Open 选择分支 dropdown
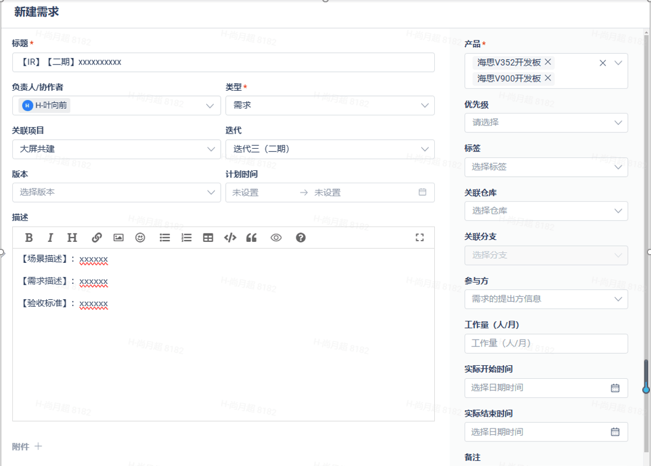Screen dimensions: 651x466 pyautogui.click(x=546, y=255)
